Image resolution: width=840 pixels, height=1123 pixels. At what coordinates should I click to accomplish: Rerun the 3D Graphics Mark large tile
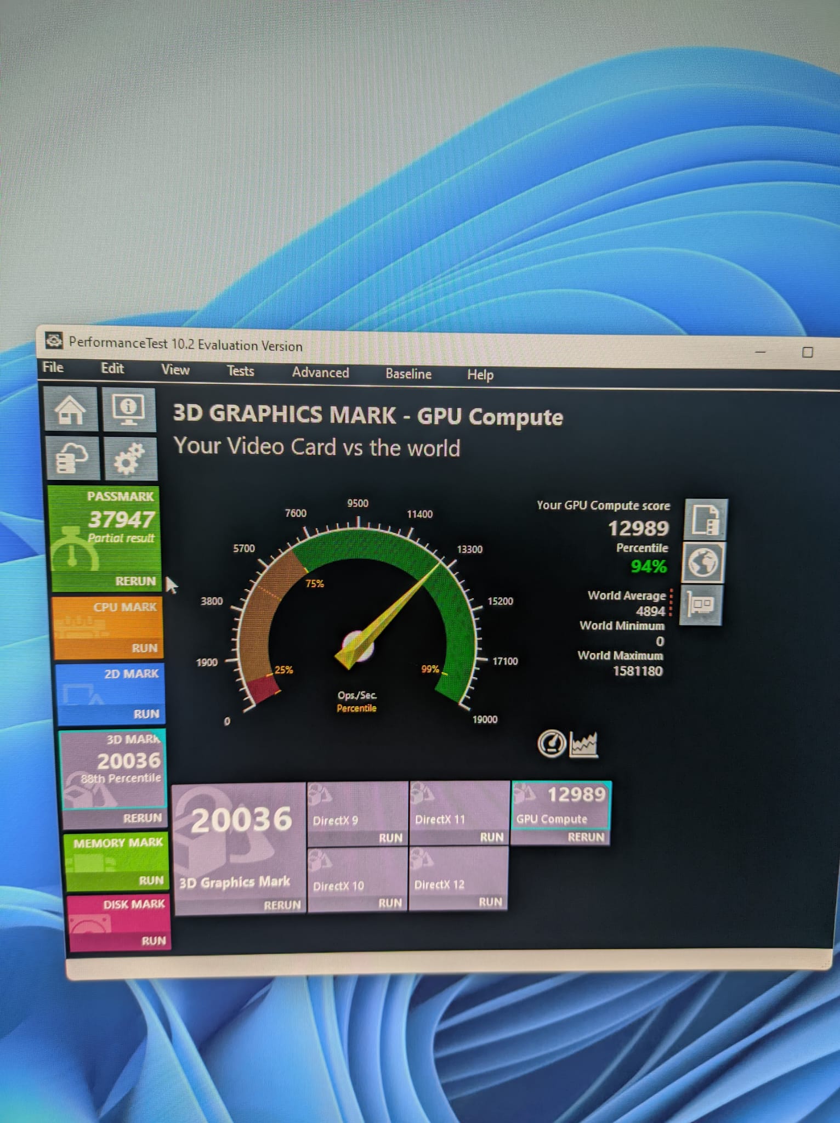pyautogui.click(x=282, y=905)
